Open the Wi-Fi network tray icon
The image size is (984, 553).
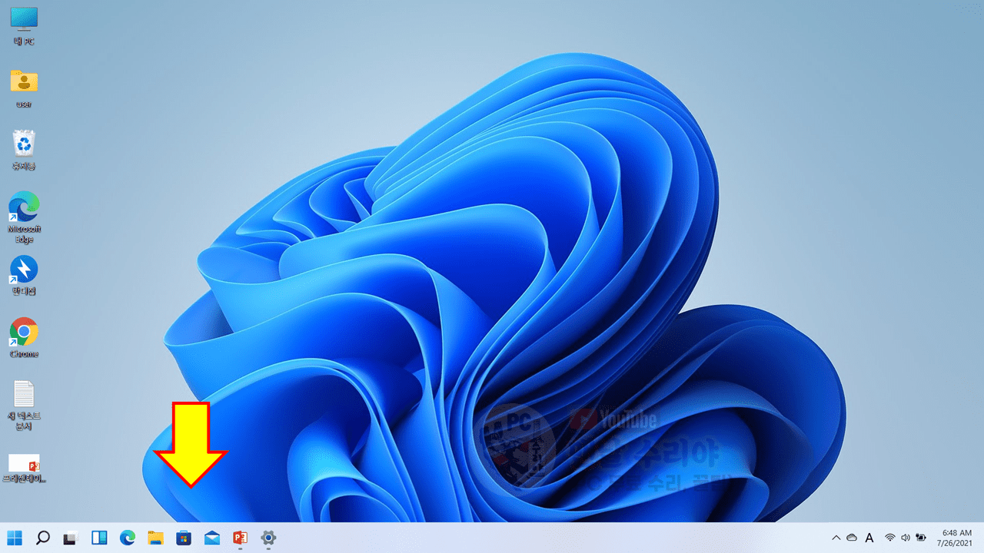pyautogui.click(x=890, y=538)
